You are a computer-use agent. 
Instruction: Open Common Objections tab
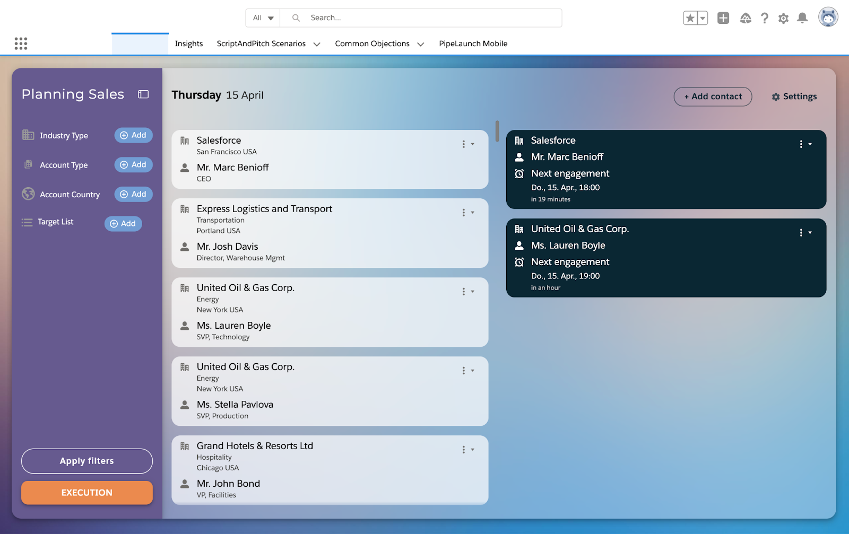click(372, 43)
